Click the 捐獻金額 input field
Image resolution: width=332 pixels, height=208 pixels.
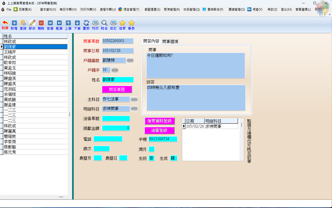[x=116, y=128]
